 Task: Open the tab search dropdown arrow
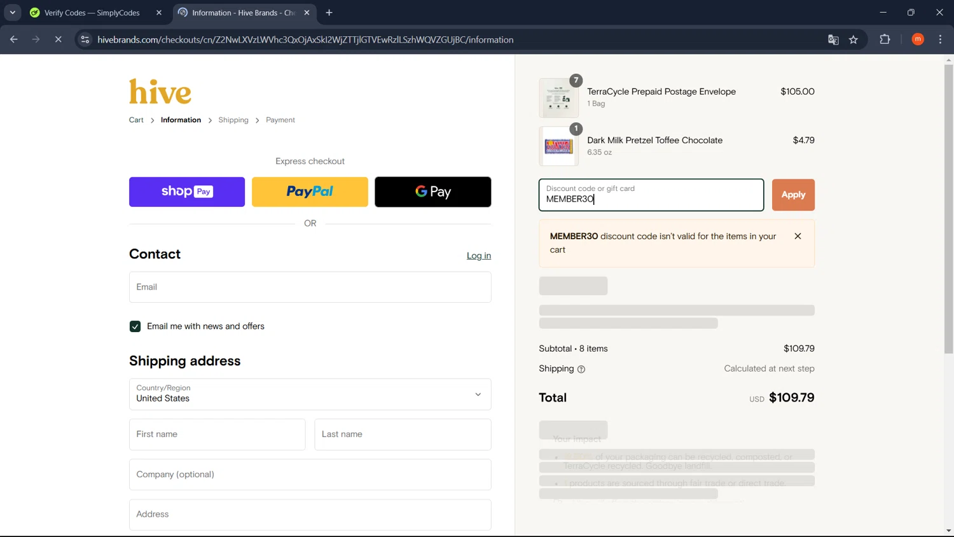12,13
